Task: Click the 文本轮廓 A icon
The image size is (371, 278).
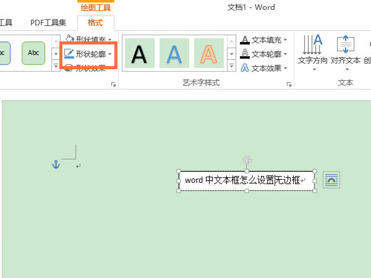Action: (245, 54)
